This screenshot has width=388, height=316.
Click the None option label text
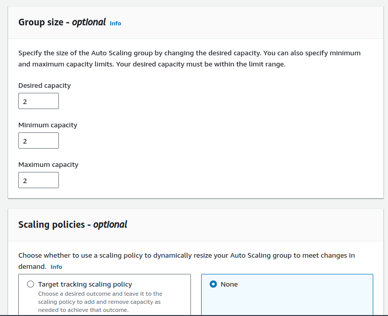[x=229, y=284]
